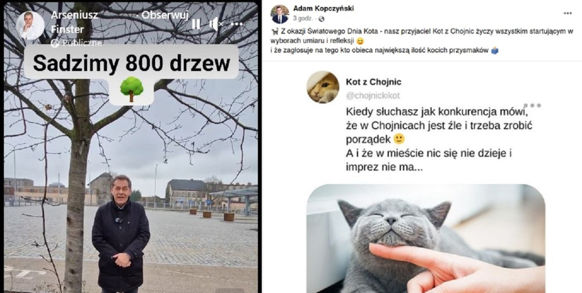
Task: Open the three-dot menu on the story
Action: pyautogui.click(x=237, y=24)
